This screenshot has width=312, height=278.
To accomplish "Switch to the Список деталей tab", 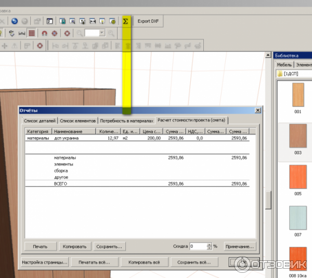I will 39,121.
